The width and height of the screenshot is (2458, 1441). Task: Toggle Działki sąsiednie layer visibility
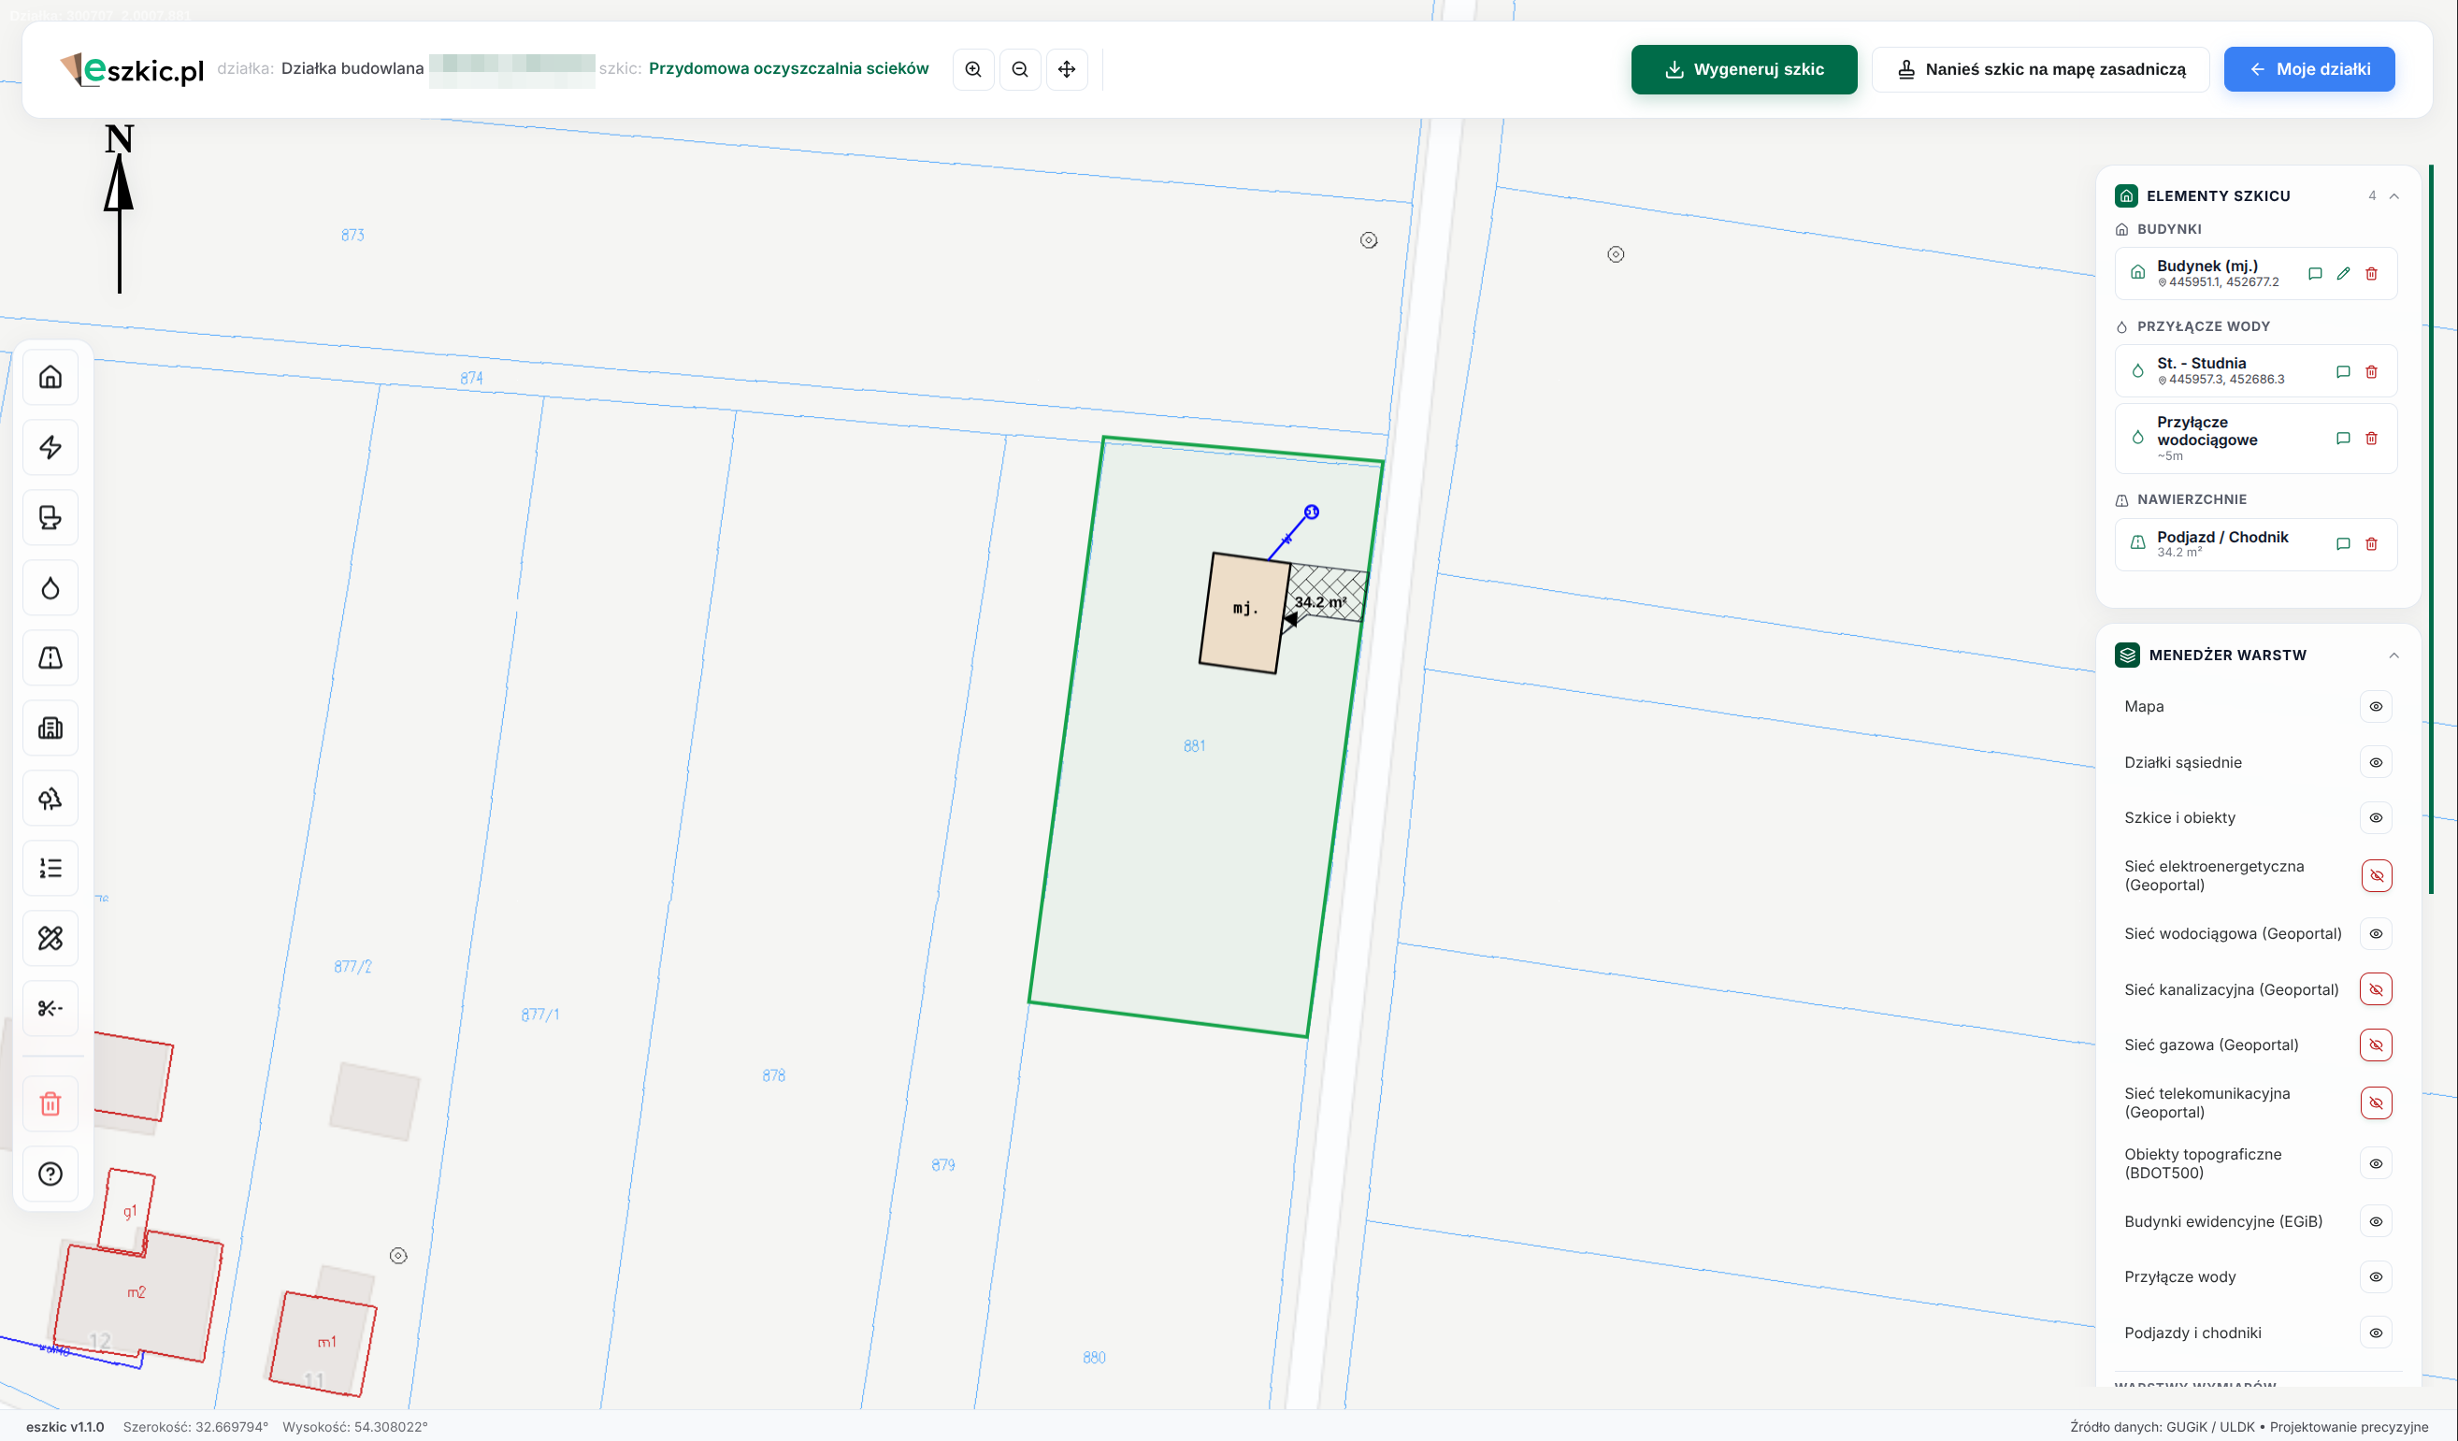click(x=2376, y=762)
